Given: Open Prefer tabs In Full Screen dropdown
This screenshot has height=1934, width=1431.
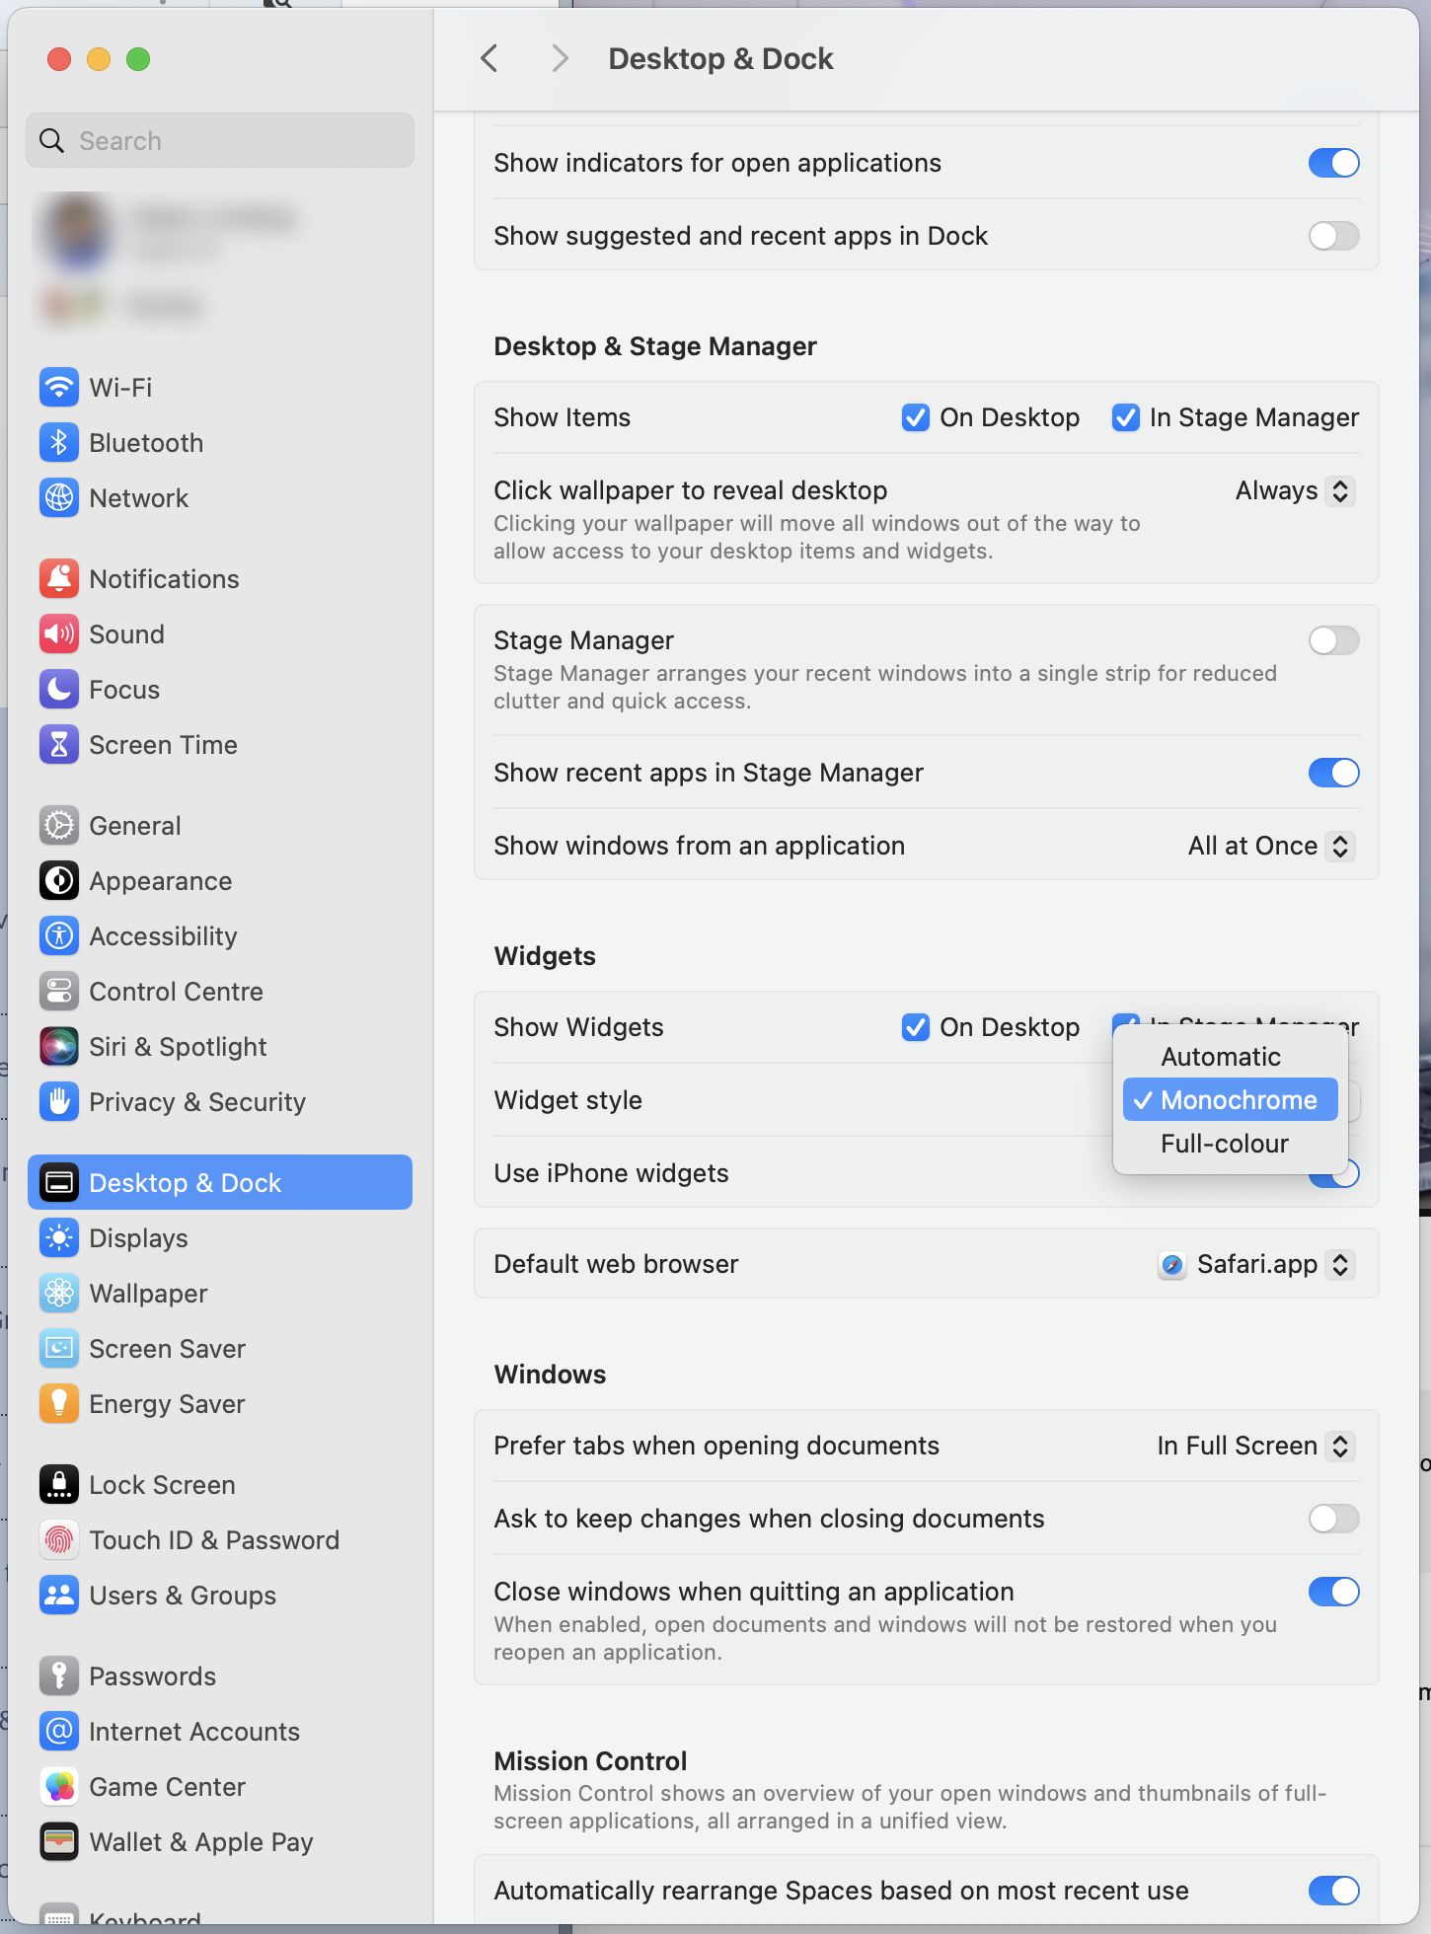Looking at the screenshot, I should click(x=1255, y=1446).
